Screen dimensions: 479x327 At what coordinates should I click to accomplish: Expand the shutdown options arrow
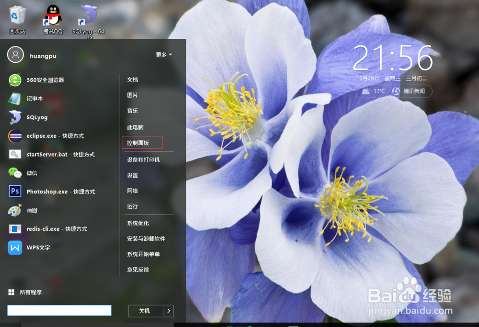169,311
